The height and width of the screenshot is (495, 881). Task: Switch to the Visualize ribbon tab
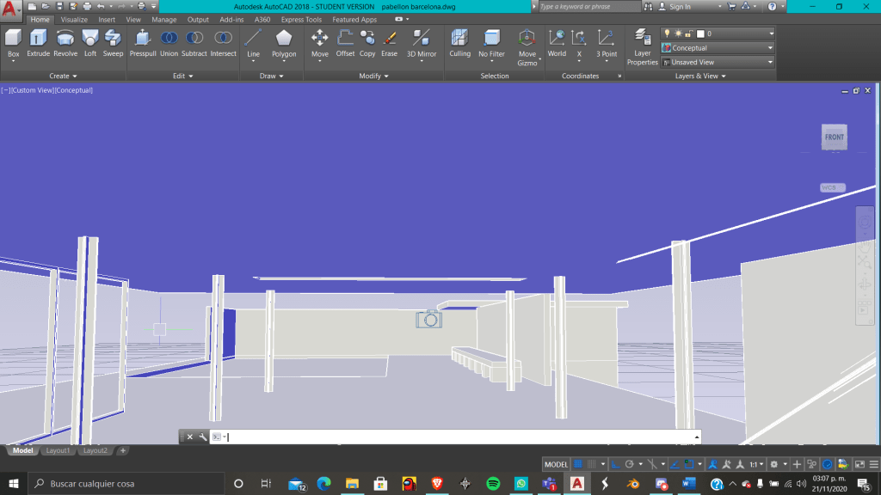pos(73,20)
